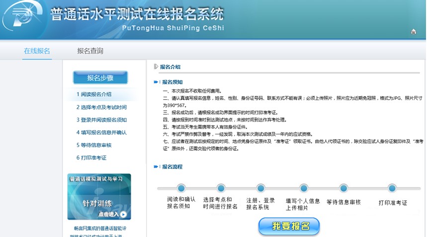427x237 pixels.
Task: Click the 报名流程 arrow icon
Action: (157, 167)
